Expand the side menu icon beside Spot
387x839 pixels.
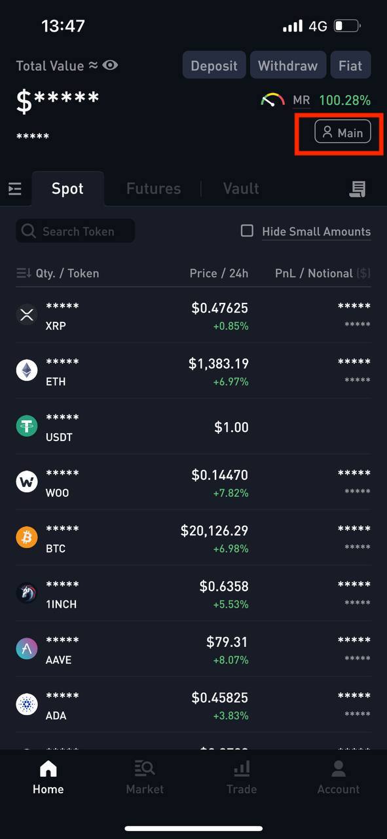tap(15, 189)
